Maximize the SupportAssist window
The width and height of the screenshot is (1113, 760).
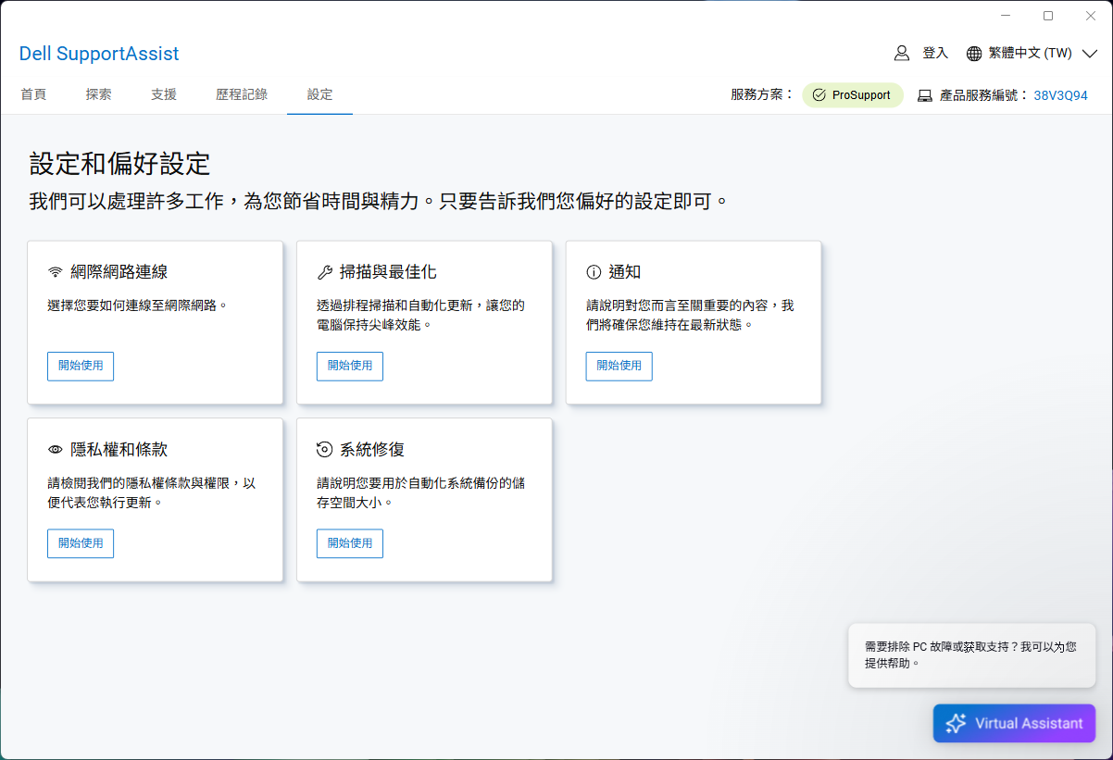[x=1048, y=16]
